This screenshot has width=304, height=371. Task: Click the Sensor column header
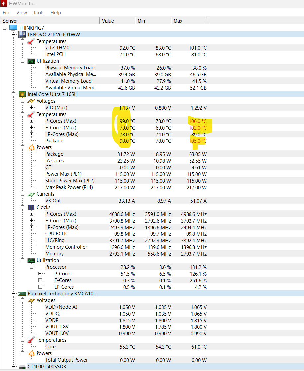click(x=50, y=21)
